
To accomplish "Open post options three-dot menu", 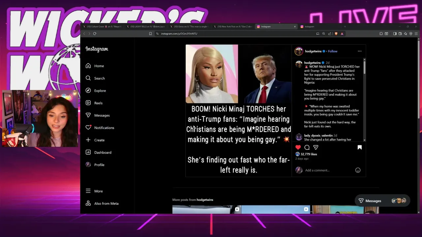I will pos(360,51).
